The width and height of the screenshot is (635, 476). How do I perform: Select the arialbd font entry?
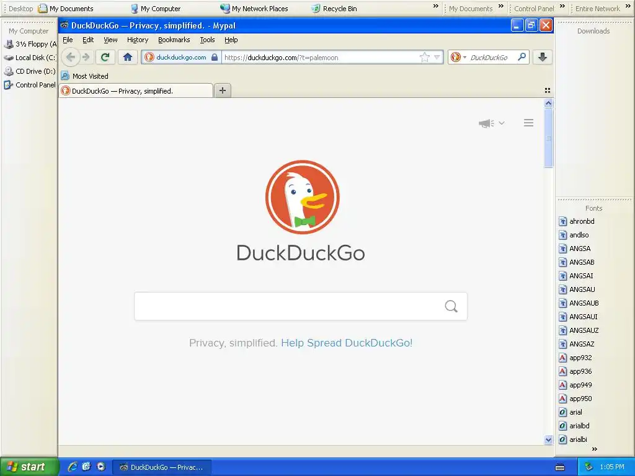(x=574, y=426)
